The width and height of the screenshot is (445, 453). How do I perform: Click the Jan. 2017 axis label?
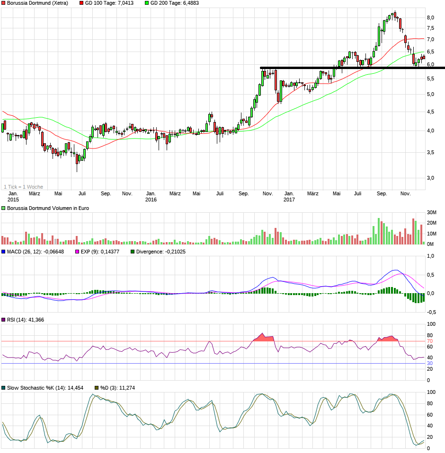click(289, 196)
